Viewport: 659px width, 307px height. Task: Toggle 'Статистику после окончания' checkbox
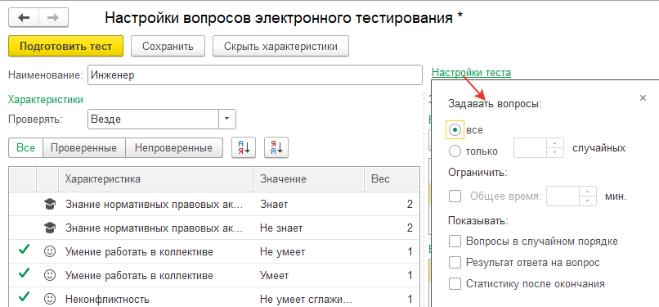(x=455, y=284)
